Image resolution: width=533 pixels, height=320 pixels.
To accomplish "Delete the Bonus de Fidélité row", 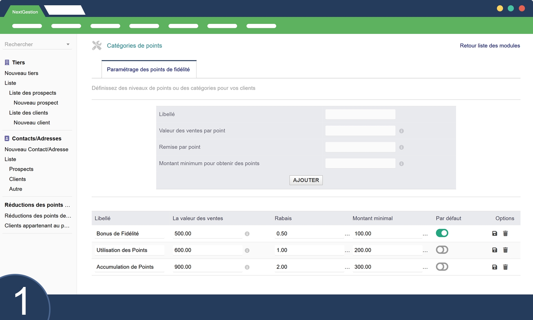I will coord(505,233).
